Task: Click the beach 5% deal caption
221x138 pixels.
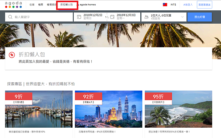Action: (169, 132)
